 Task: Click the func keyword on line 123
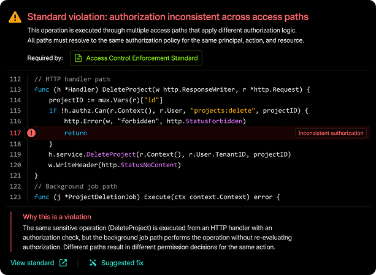42,197
